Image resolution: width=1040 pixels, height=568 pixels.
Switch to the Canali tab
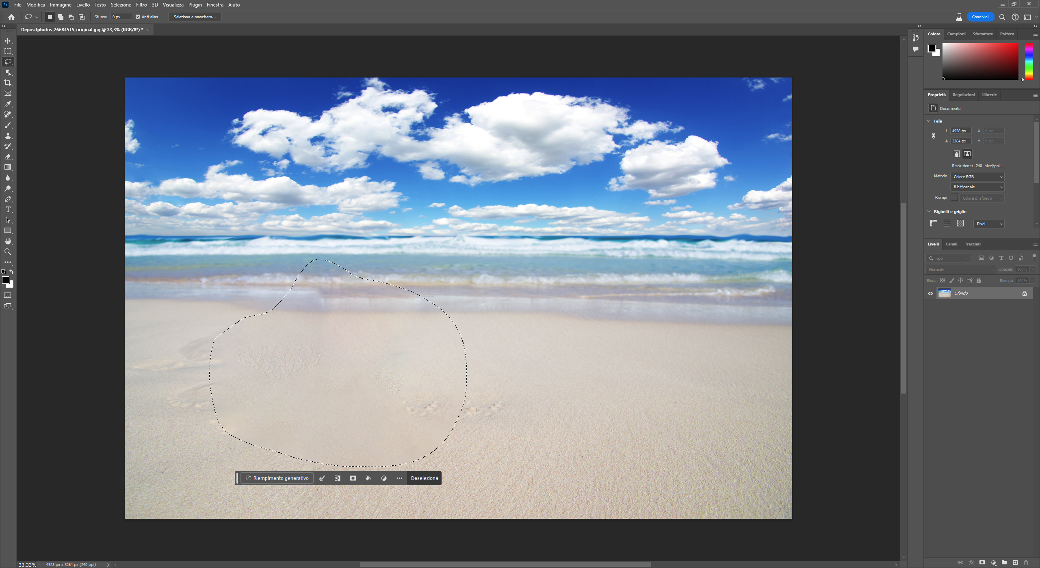pos(951,244)
